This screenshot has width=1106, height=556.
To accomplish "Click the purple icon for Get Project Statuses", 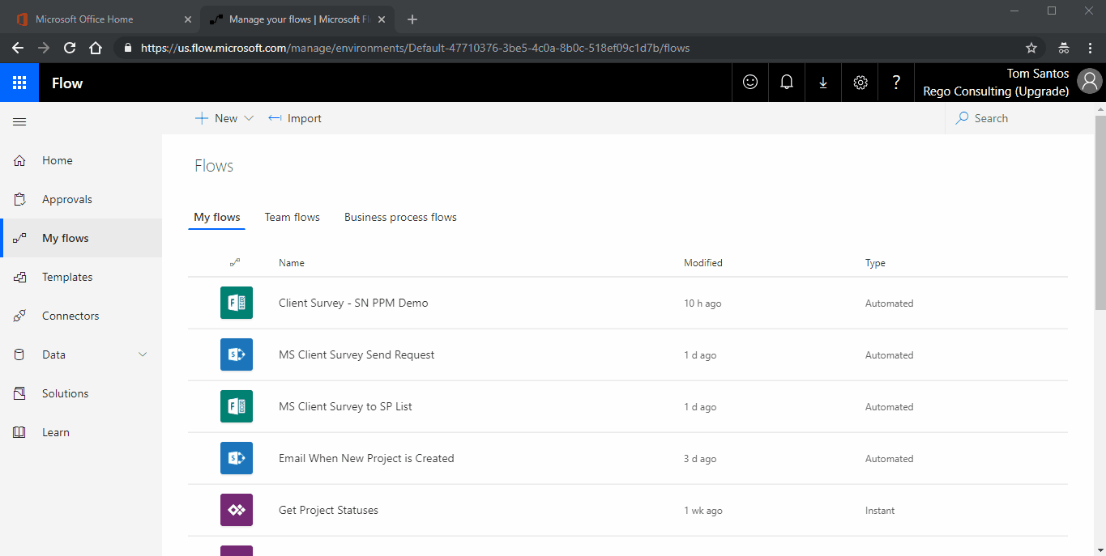I will tap(237, 510).
